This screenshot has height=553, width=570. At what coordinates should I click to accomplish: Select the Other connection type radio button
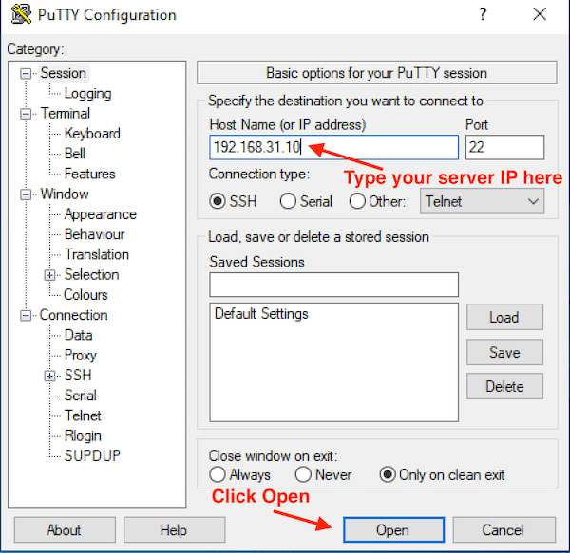coord(358,201)
